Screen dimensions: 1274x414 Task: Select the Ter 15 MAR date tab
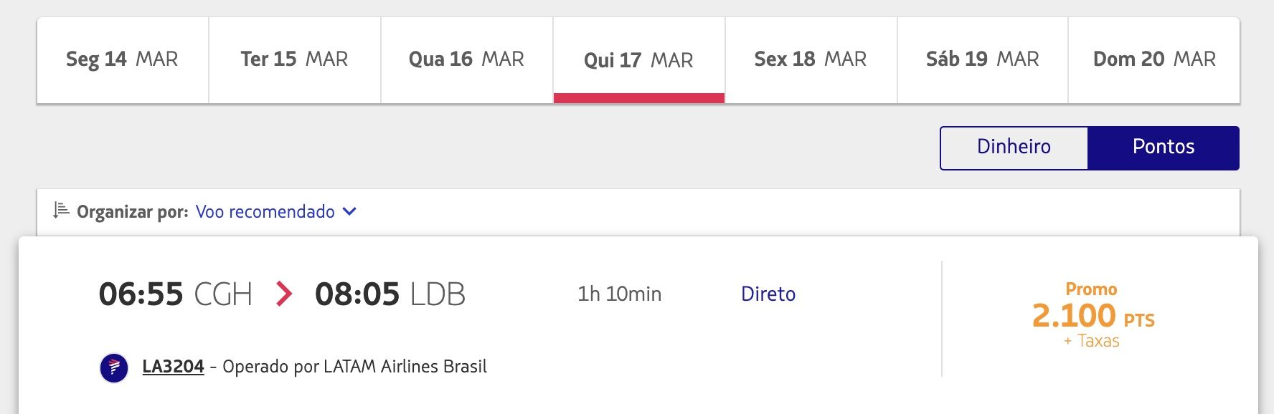click(295, 60)
